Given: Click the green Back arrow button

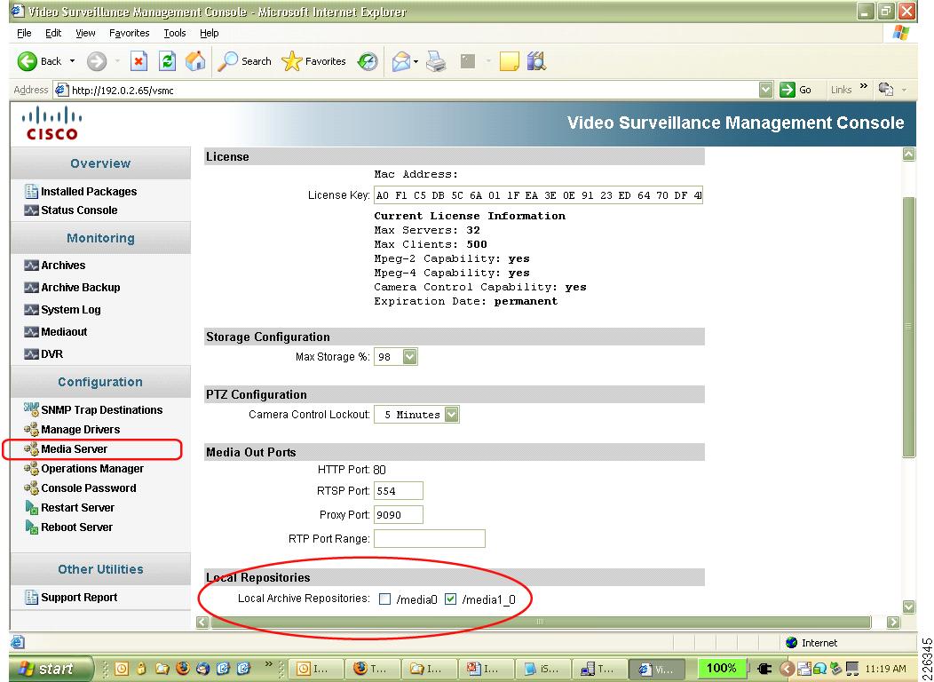Looking at the screenshot, I should pos(28,61).
